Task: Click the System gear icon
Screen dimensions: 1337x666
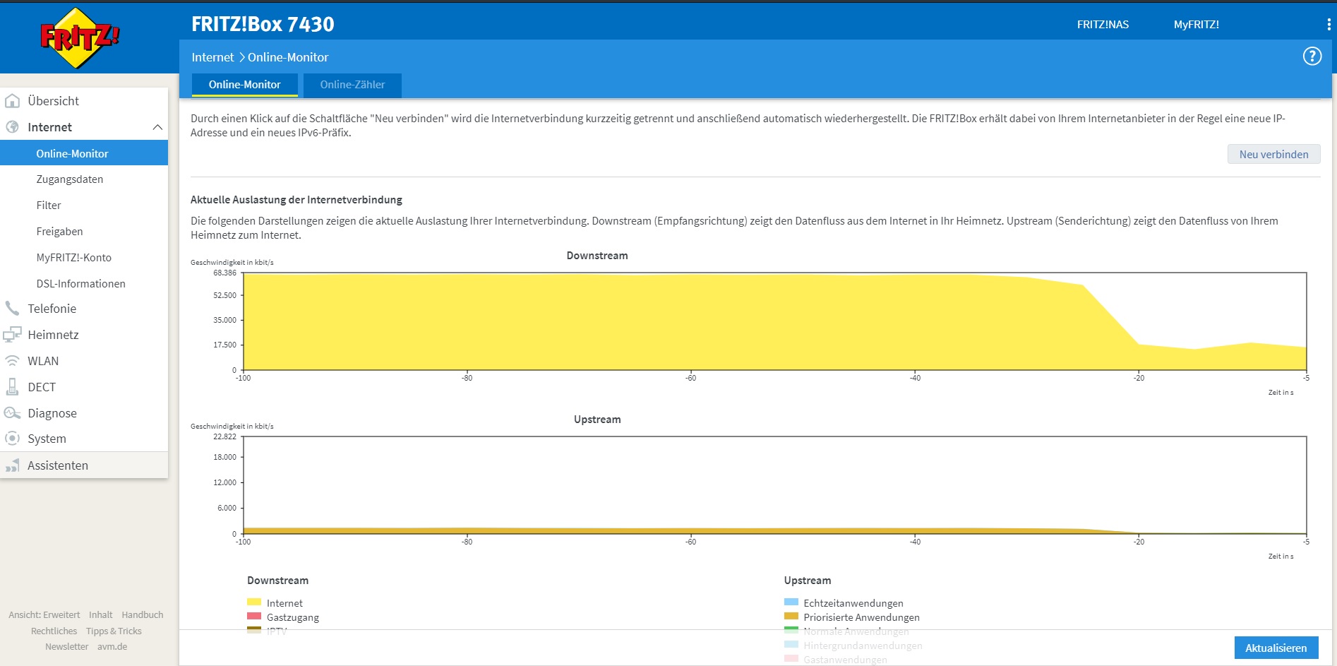Action: pos(12,439)
